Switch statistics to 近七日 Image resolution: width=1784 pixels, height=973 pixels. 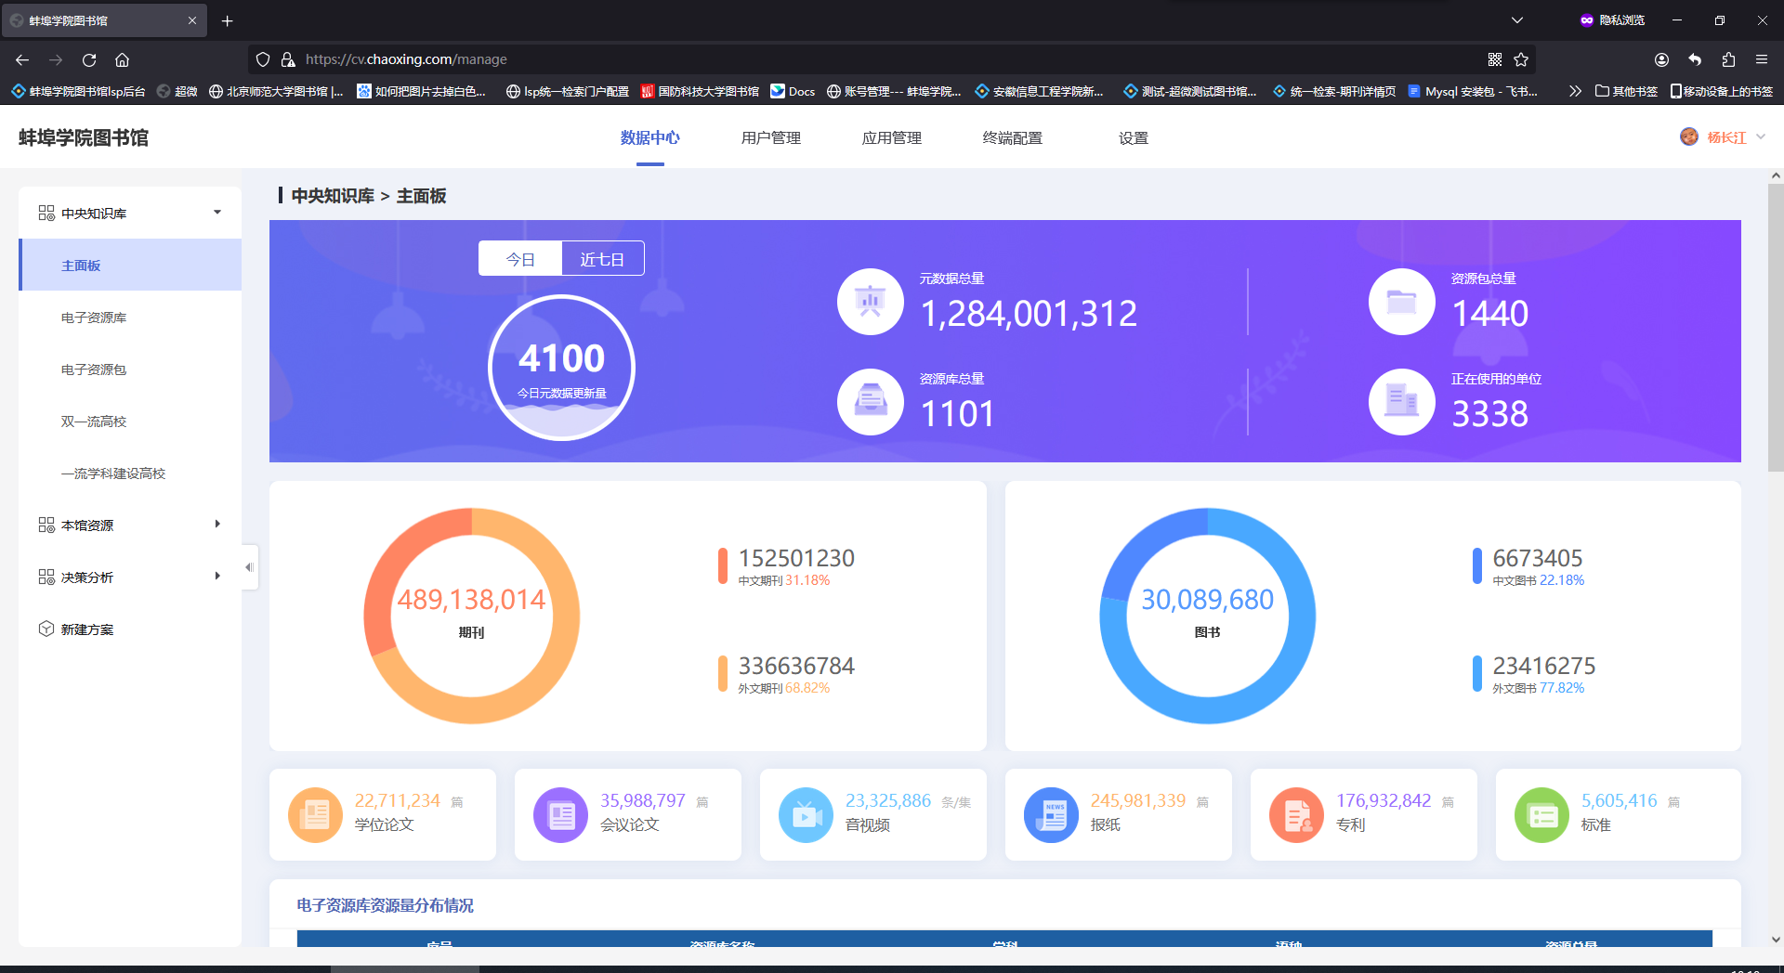point(602,259)
